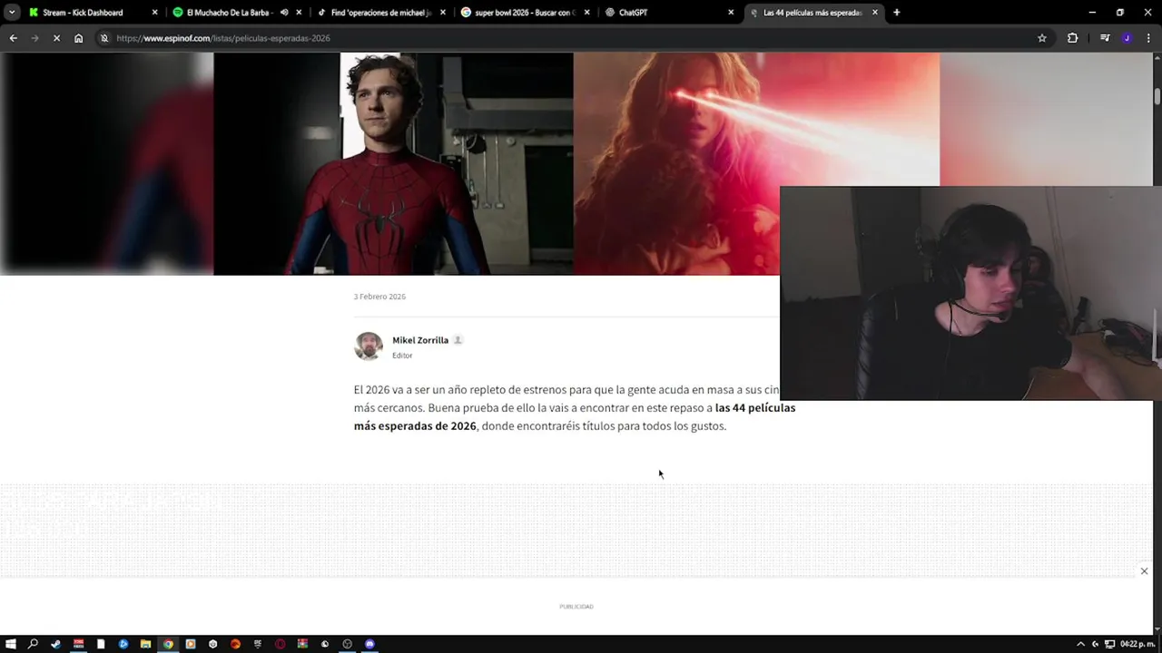Open a new browser tab
Screen dimensions: 1162x653
tap(896, 13)
